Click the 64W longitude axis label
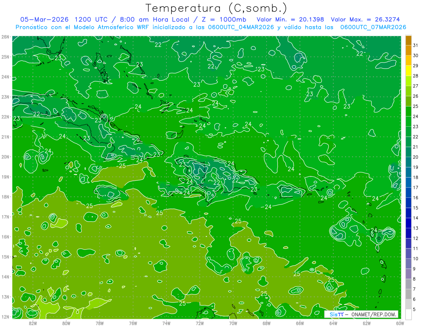Screen dimensions: 425x328 point(333,323)
